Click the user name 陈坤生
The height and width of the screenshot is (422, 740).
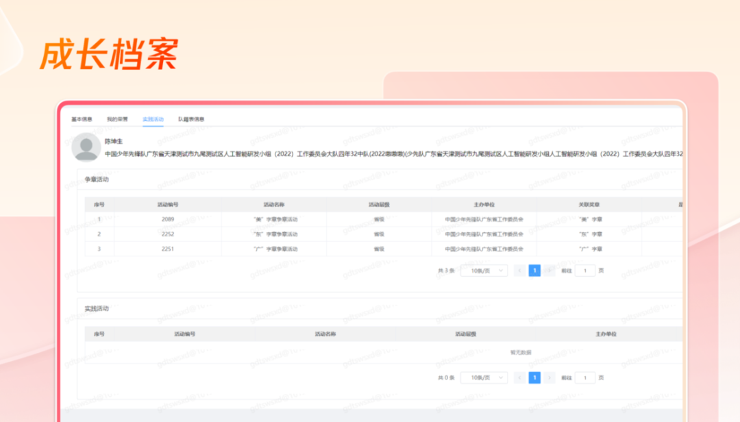click(114, 141)
